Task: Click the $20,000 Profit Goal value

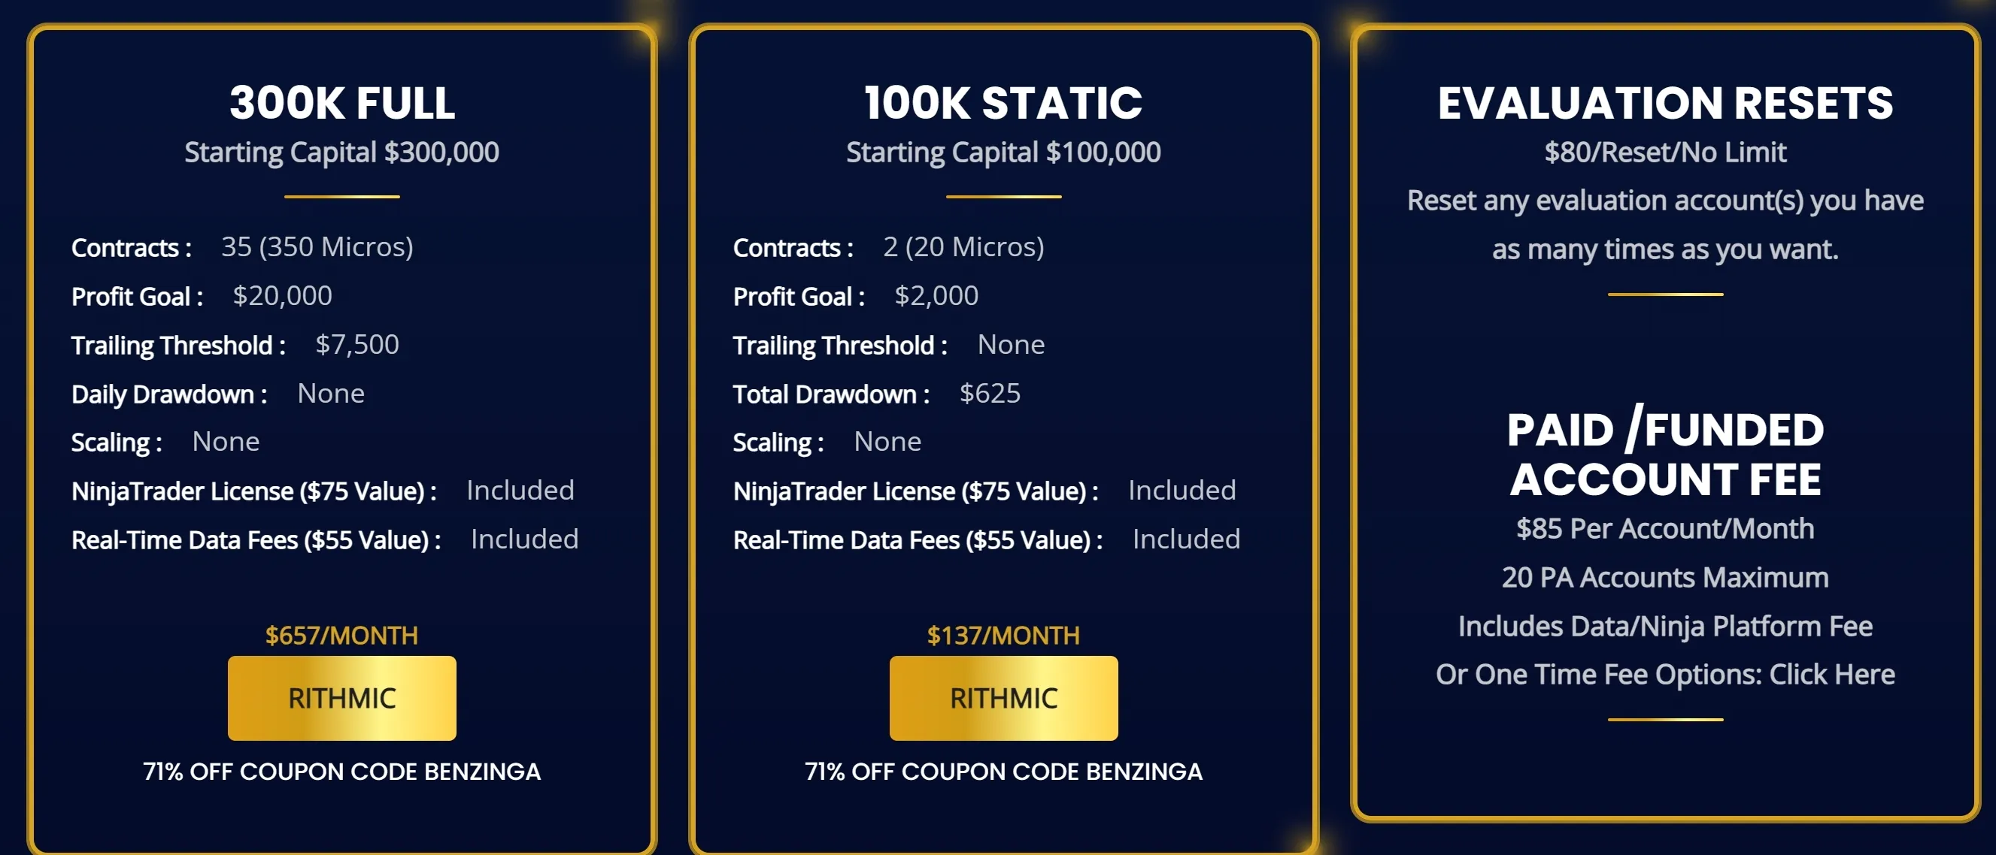Action: pyautogui.click(x=282, y=295)
